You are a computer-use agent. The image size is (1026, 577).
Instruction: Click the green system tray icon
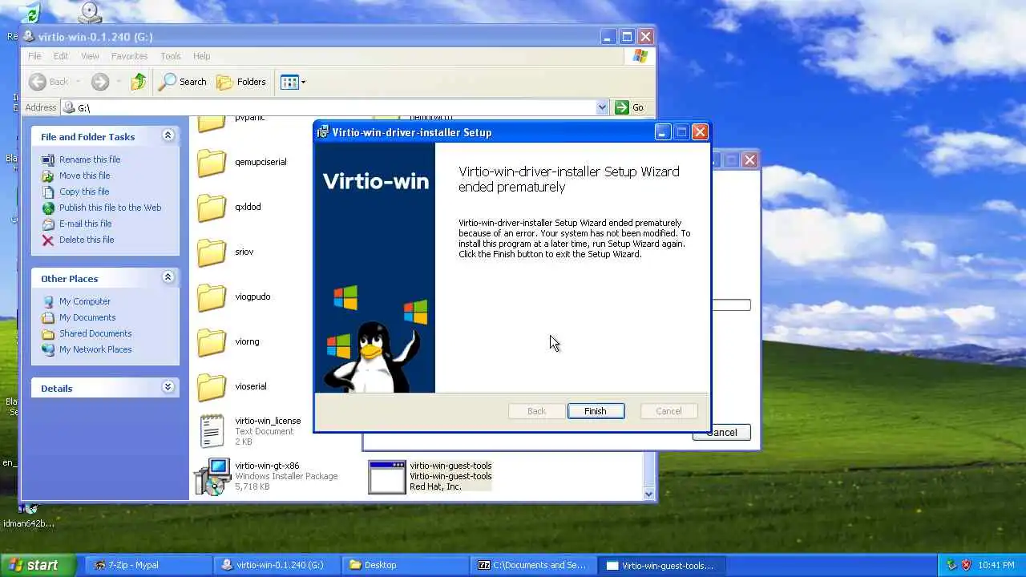coord(951,565)
